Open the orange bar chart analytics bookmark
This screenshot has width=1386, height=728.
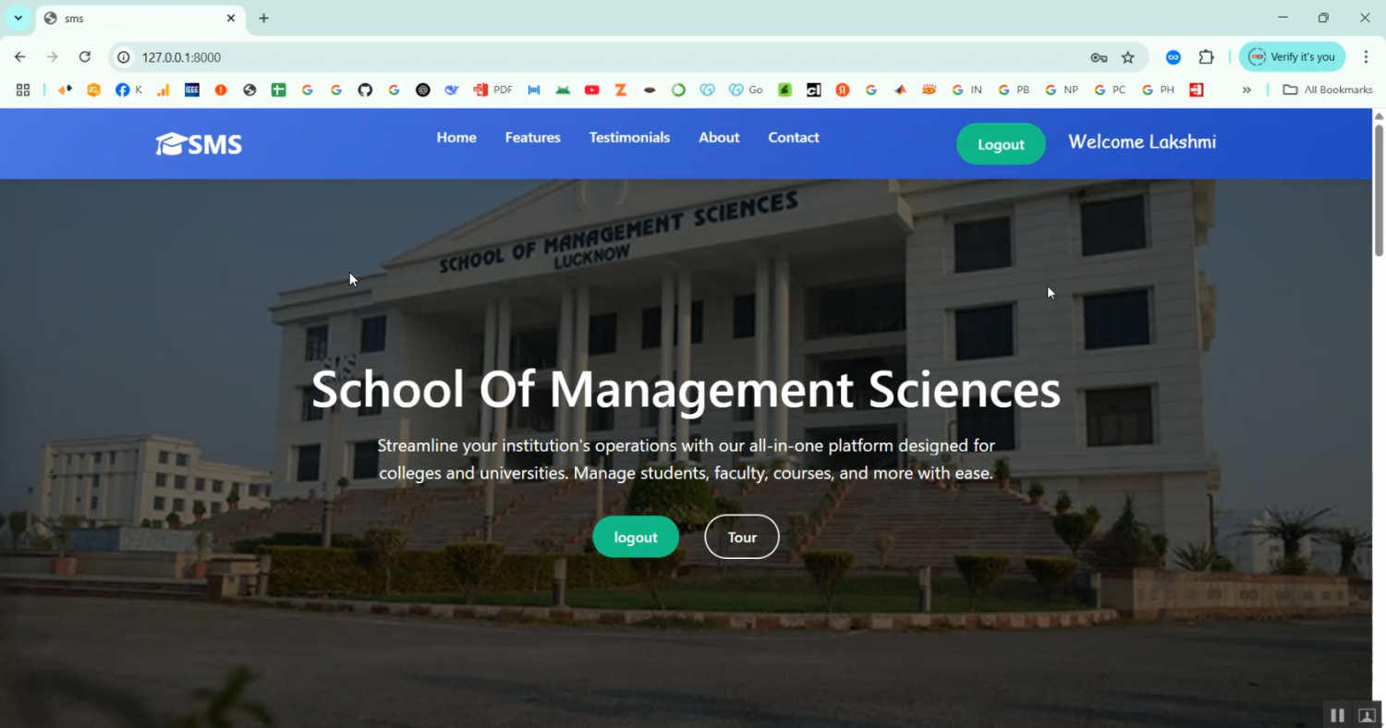pos(164,90)
